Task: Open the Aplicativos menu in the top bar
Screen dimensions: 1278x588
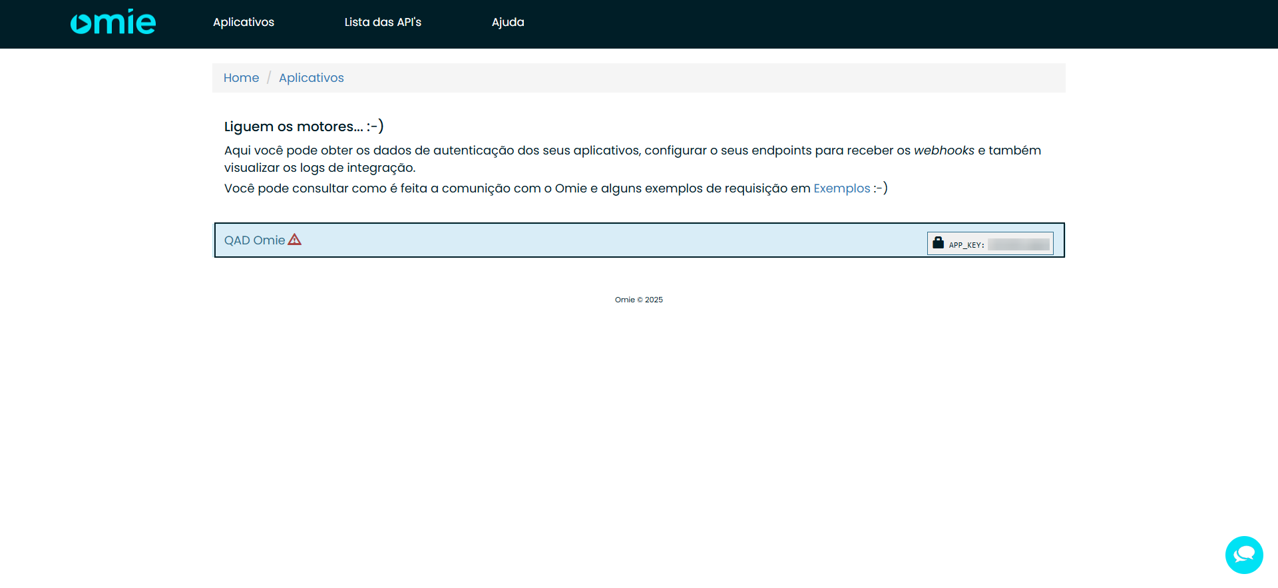Action: (244, 22)
